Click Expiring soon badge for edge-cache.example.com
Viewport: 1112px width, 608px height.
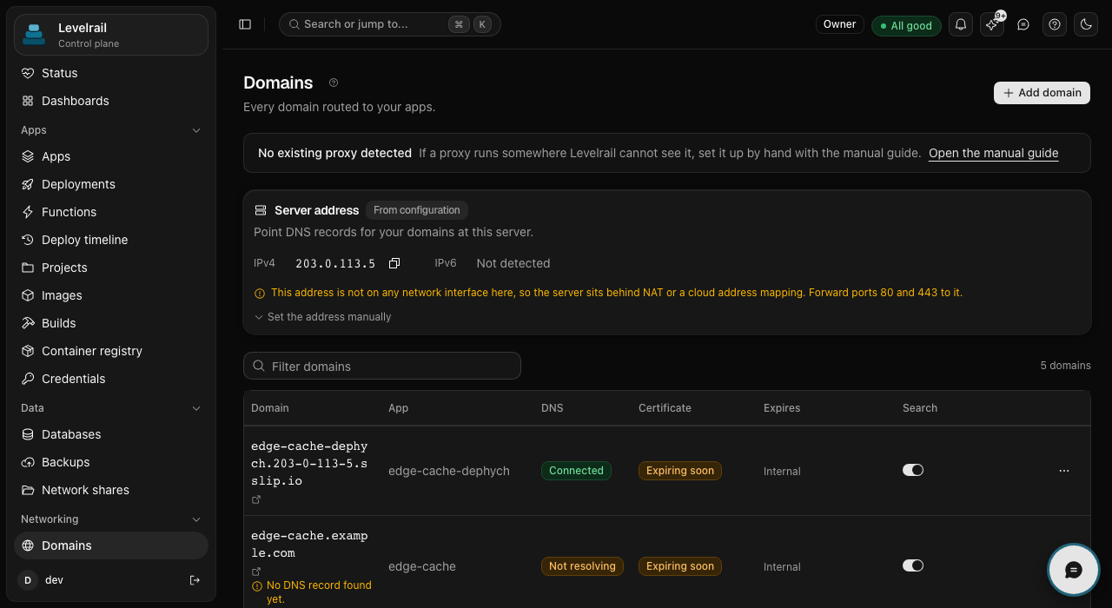680,566
